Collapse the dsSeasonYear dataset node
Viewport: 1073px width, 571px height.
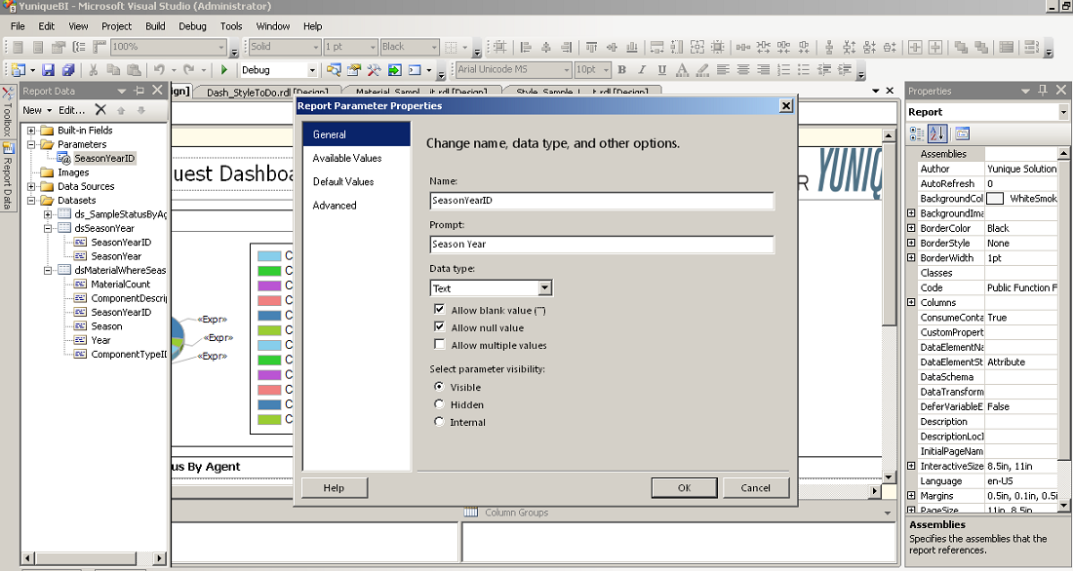[48, 228]
